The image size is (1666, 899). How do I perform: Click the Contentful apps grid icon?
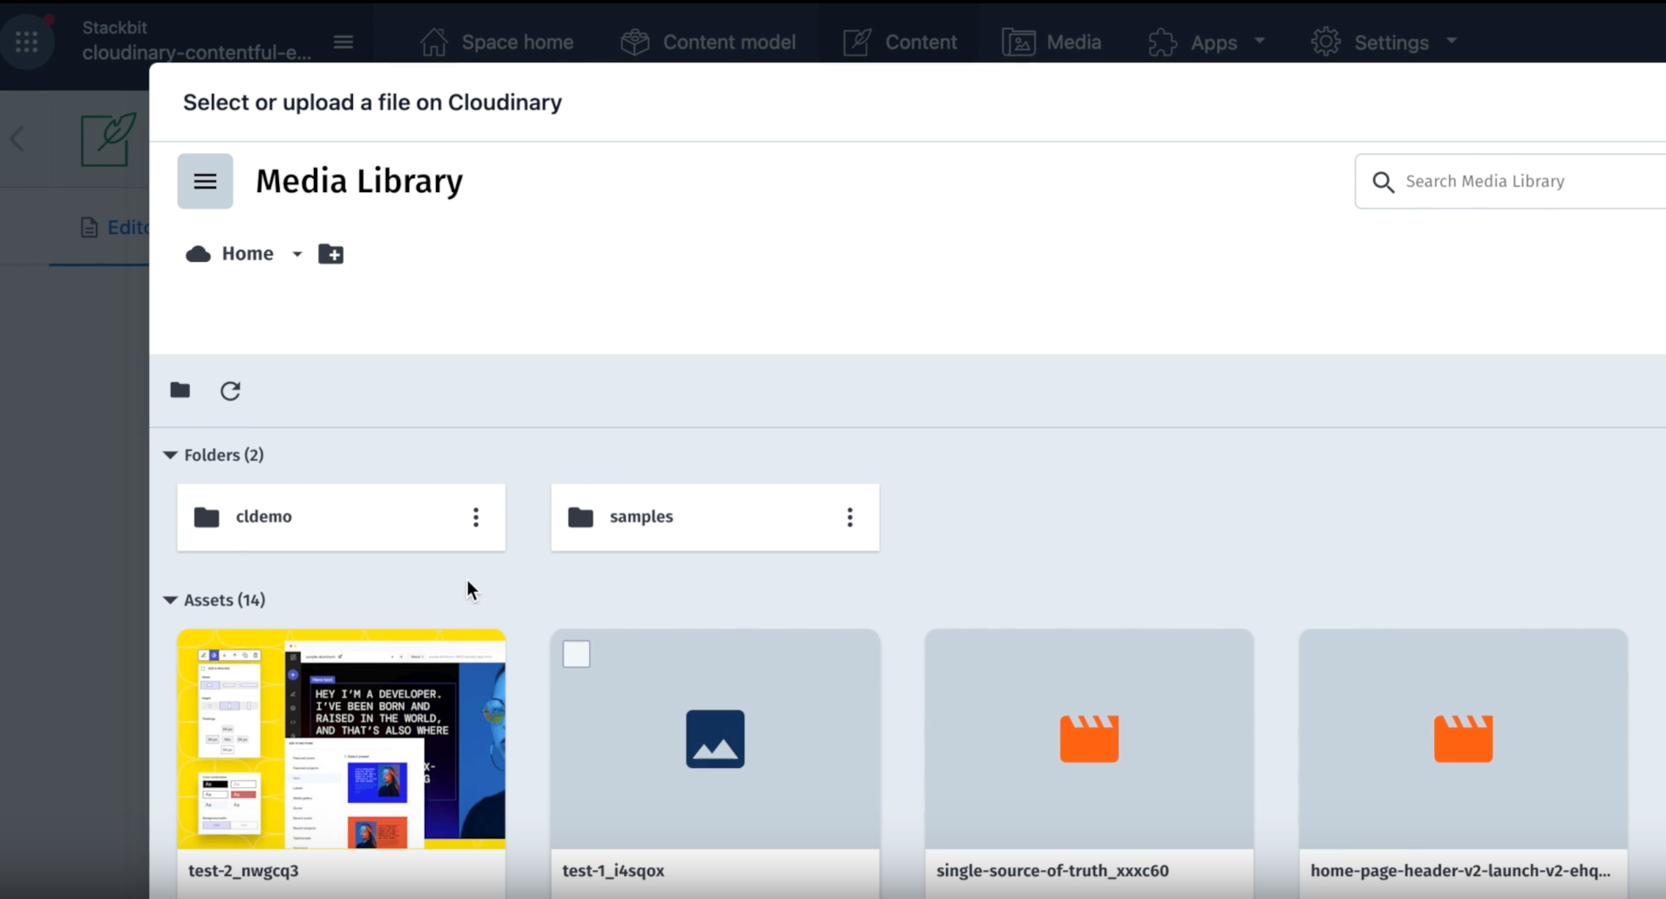pyautogui.click(x=26, y=42)
